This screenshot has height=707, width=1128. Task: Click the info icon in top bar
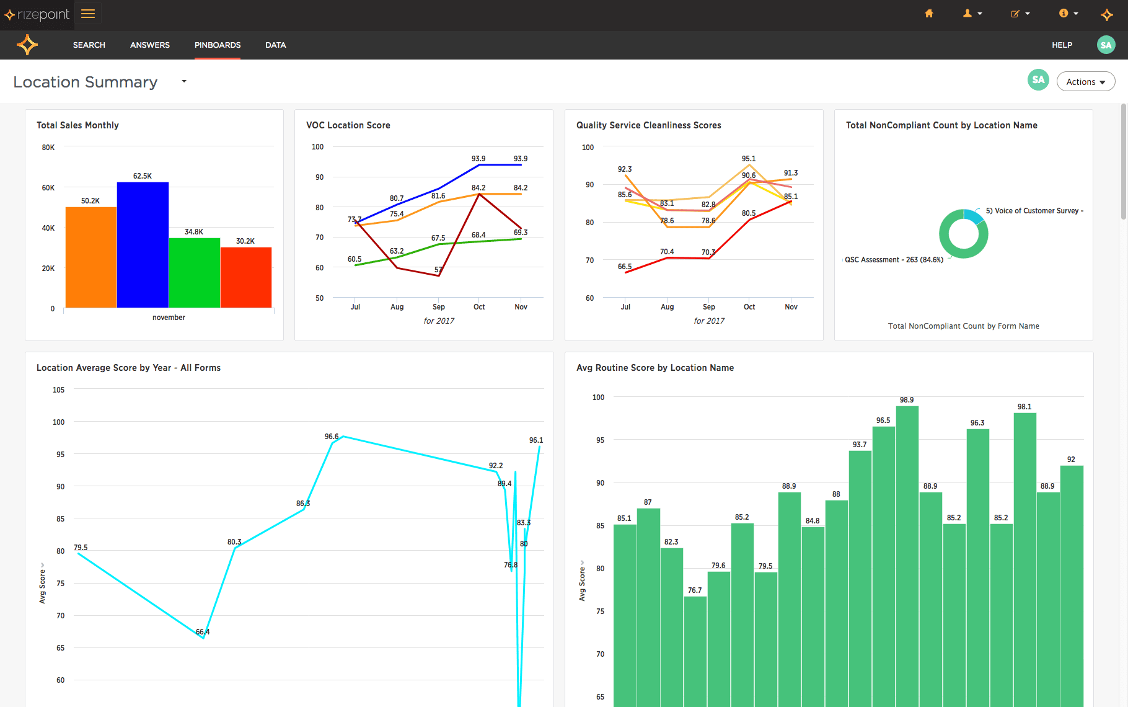(1064, 13)
